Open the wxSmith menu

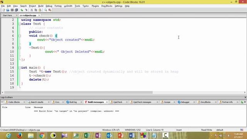pyautogui.click(x=68, y=6)
